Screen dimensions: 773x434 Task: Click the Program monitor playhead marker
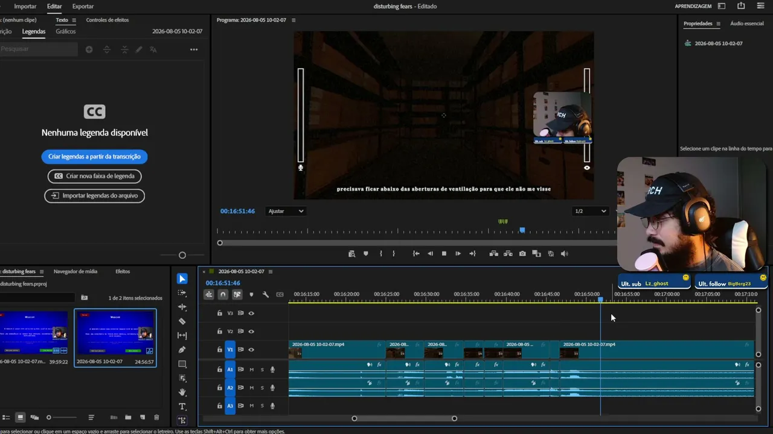pos(522,230)
